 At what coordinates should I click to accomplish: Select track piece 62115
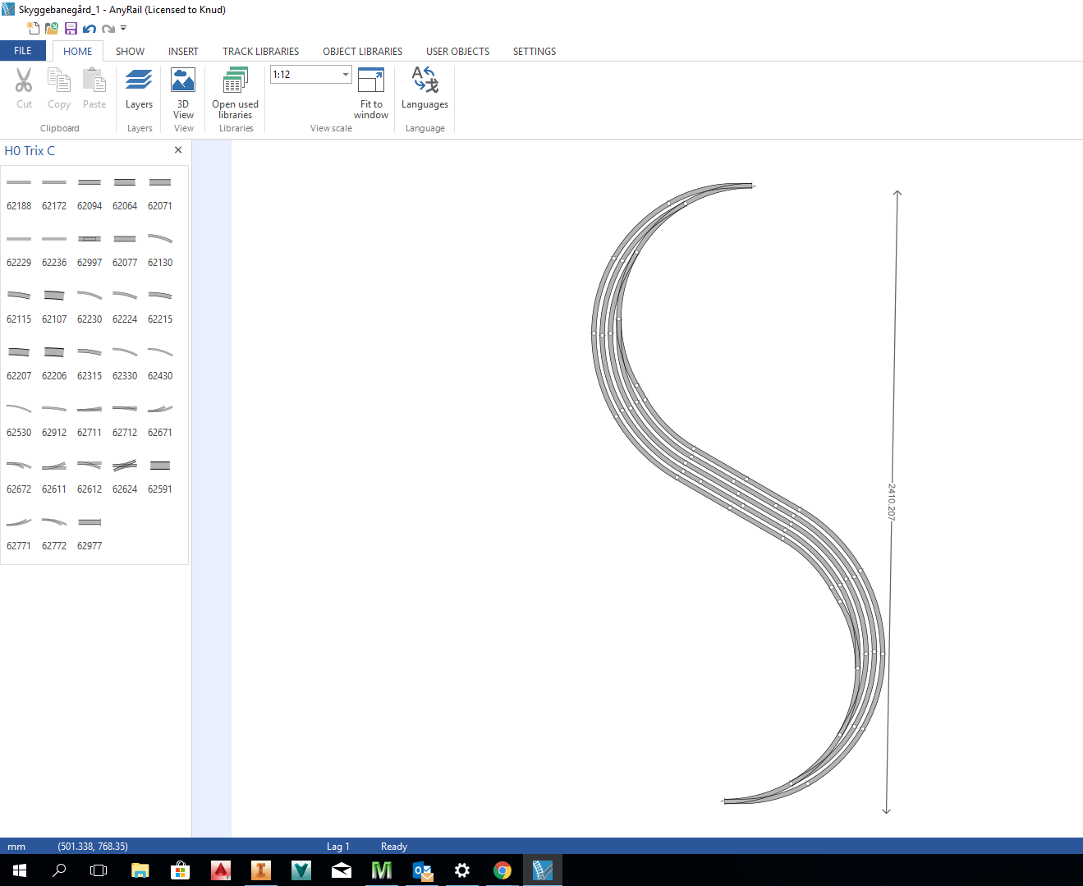pyautogui.click(x=19, y=305)
